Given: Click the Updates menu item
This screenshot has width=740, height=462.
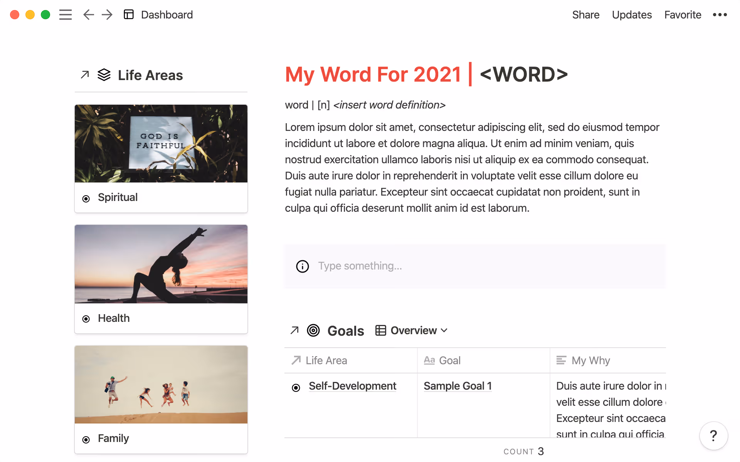Looking at the screenshot, I should point(632,15).
